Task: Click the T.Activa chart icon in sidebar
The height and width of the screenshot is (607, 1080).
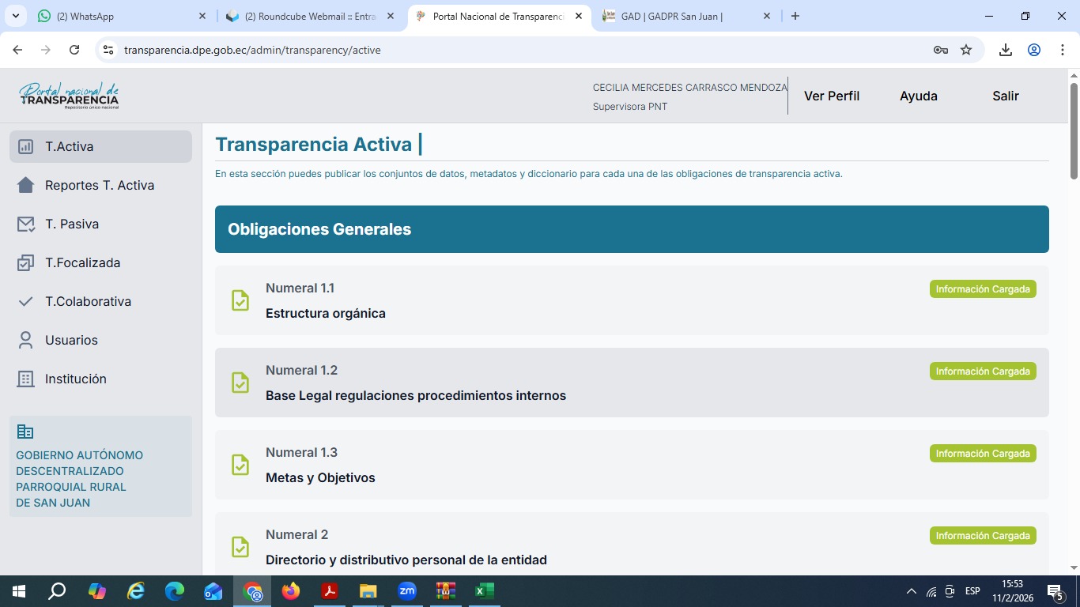Action: [x=26, y=147]
